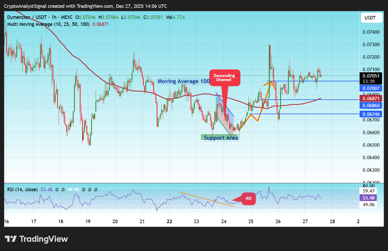Click bold date 22 on the time axis
Image resolution: width=388 pixels, height=251 pixels.
169,221
